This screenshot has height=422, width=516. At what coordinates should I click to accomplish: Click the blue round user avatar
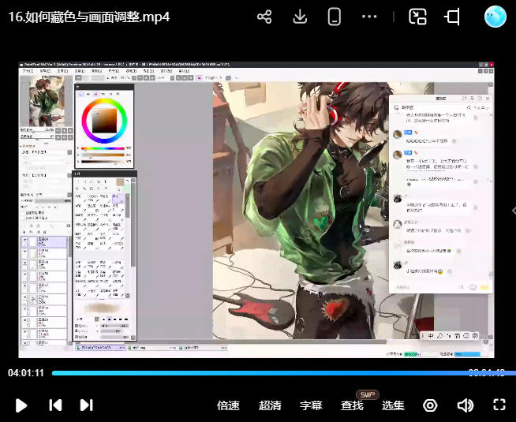click(495, 17)
